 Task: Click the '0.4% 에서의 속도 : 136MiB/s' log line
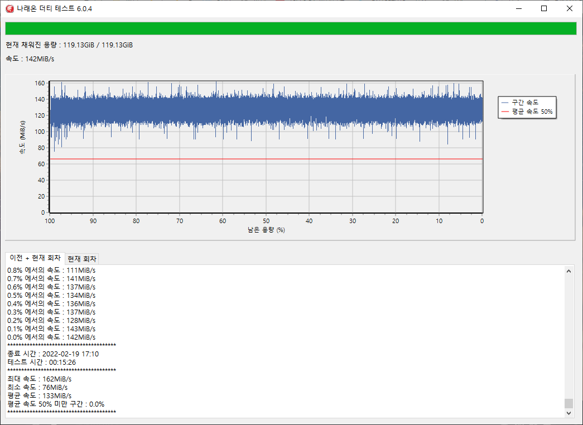[51, 304]
